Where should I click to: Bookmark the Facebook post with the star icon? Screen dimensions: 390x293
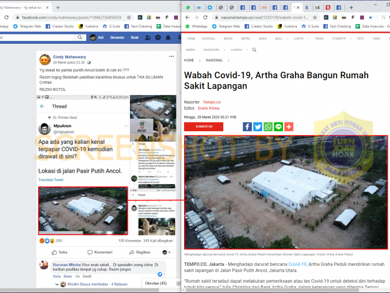pos(129,17)
